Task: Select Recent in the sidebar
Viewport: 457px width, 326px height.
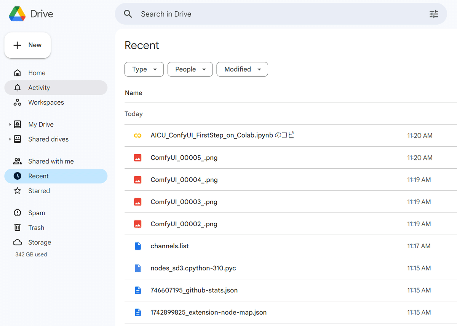Action: point(56,176)
